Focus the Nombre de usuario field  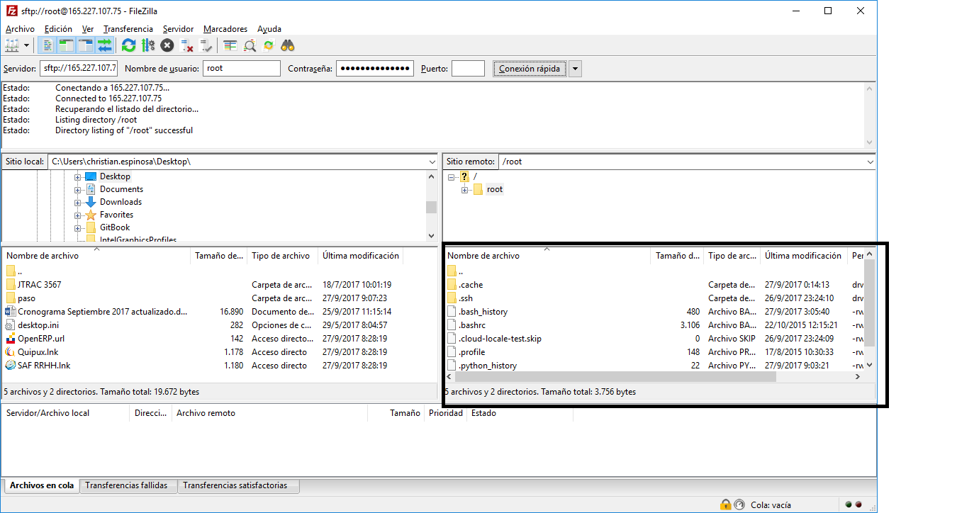coord(242,69)
